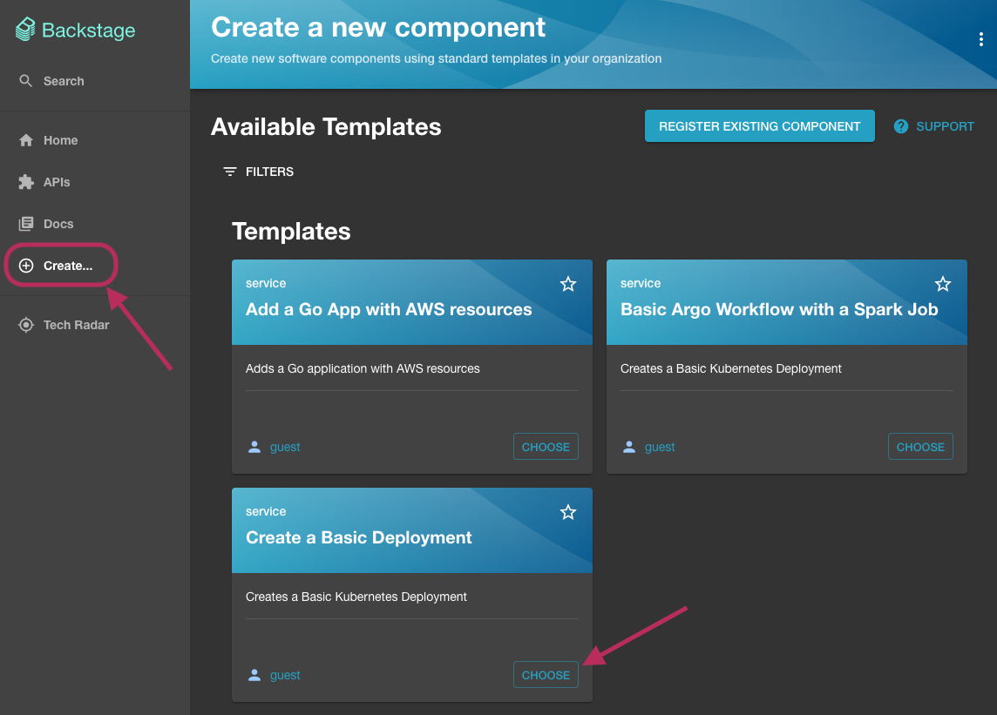Open guest owner link on Go App card
Viewport: 997px width, 715px height.
tap(285, 447)
